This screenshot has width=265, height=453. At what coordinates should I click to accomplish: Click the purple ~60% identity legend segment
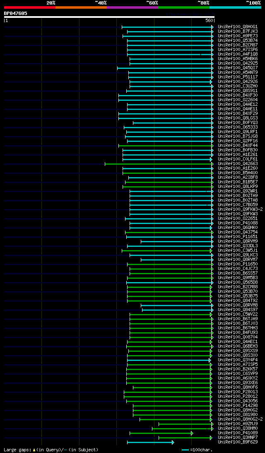(x=132, y=7)
